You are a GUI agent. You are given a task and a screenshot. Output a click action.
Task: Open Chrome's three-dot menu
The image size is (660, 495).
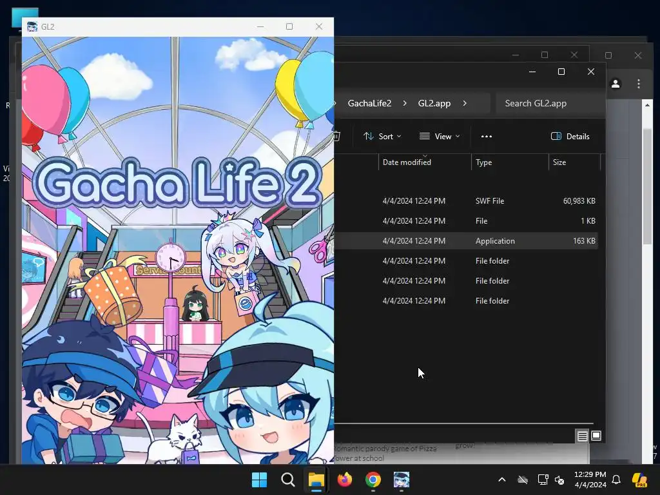[639, 84]
